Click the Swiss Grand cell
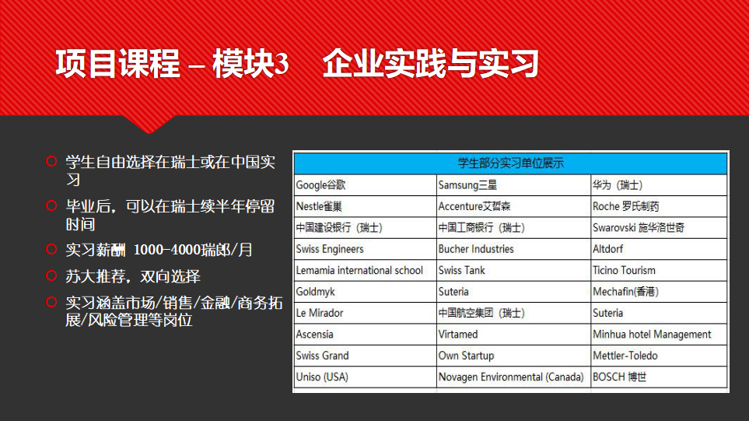This screenshot has height=421, width=749. pos(366,356)
